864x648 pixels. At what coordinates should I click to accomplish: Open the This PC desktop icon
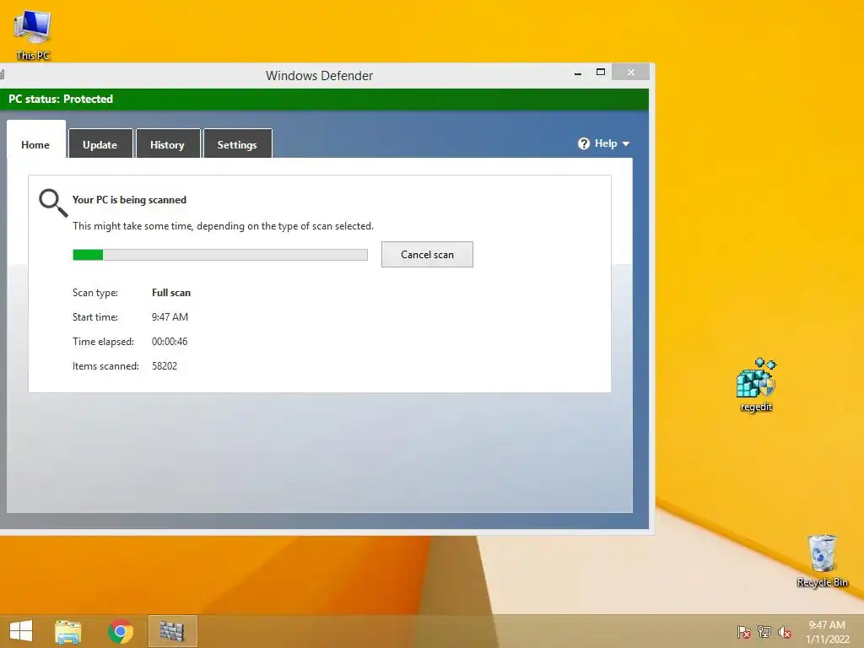coord(33,35)
